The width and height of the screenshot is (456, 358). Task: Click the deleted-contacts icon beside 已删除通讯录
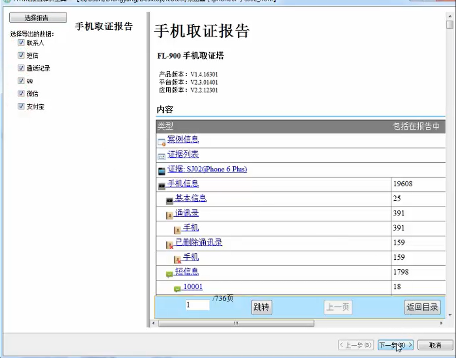(170, 245)
